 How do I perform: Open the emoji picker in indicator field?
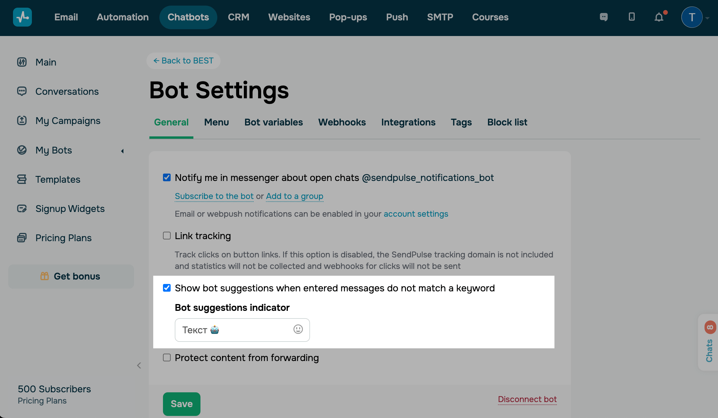click(298, 329)
